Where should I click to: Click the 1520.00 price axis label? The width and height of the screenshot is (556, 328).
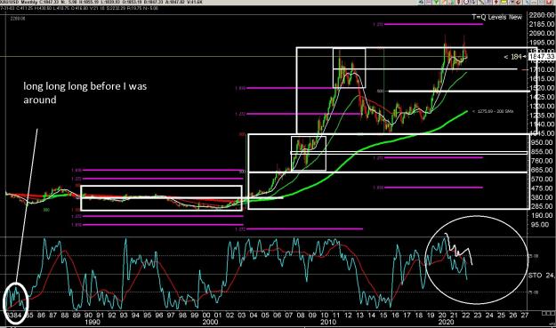tap(542, 88)
